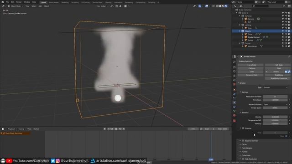This screenshot has width=292, height=164.
Task: Open the Edit menu
Action: tap(12, 2)
